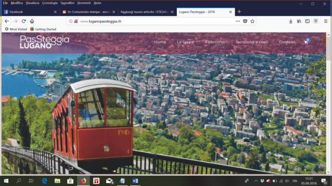332x186 pixels.
Task: Launch Microsoft Edge from taskbar
Action: pos(45,181)
